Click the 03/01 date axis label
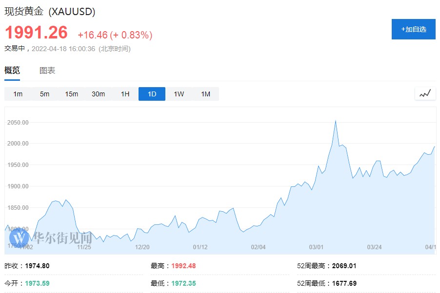 click(x=317, y=247)
